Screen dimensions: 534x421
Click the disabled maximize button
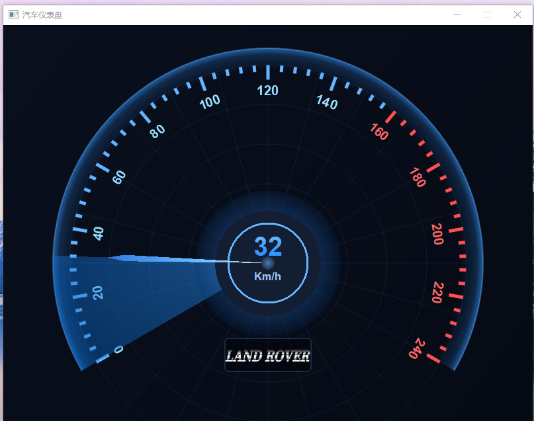tap(487, 15)
